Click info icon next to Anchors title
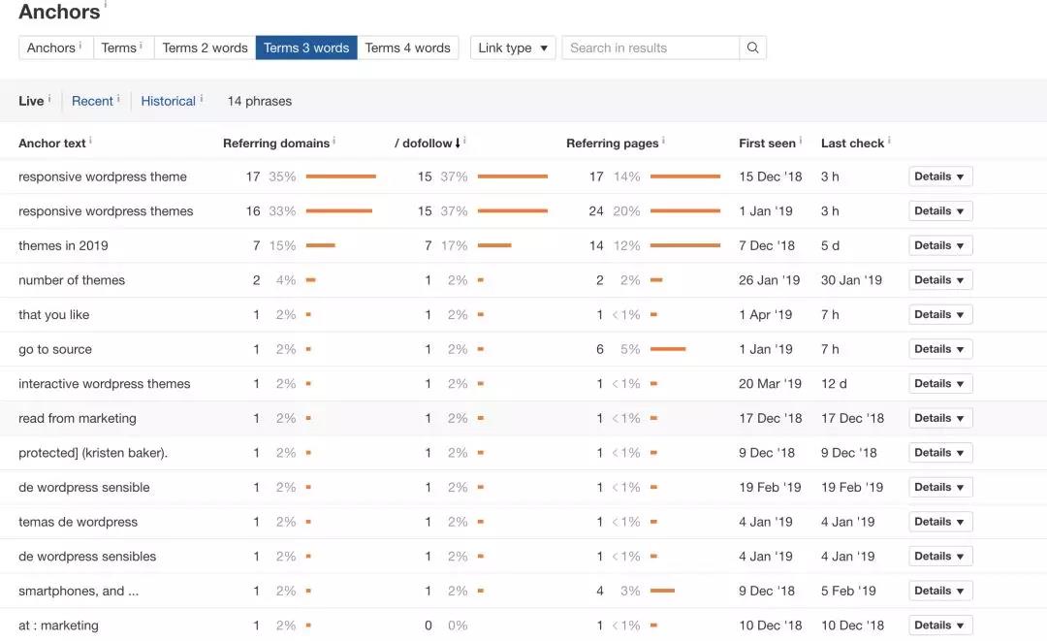1047x641 pixels. 106,6
